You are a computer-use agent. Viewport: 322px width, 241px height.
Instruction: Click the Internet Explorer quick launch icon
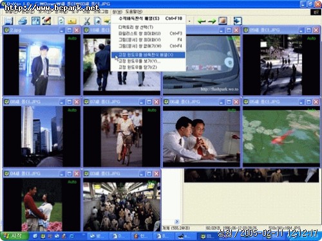click(x=71, y=236)
